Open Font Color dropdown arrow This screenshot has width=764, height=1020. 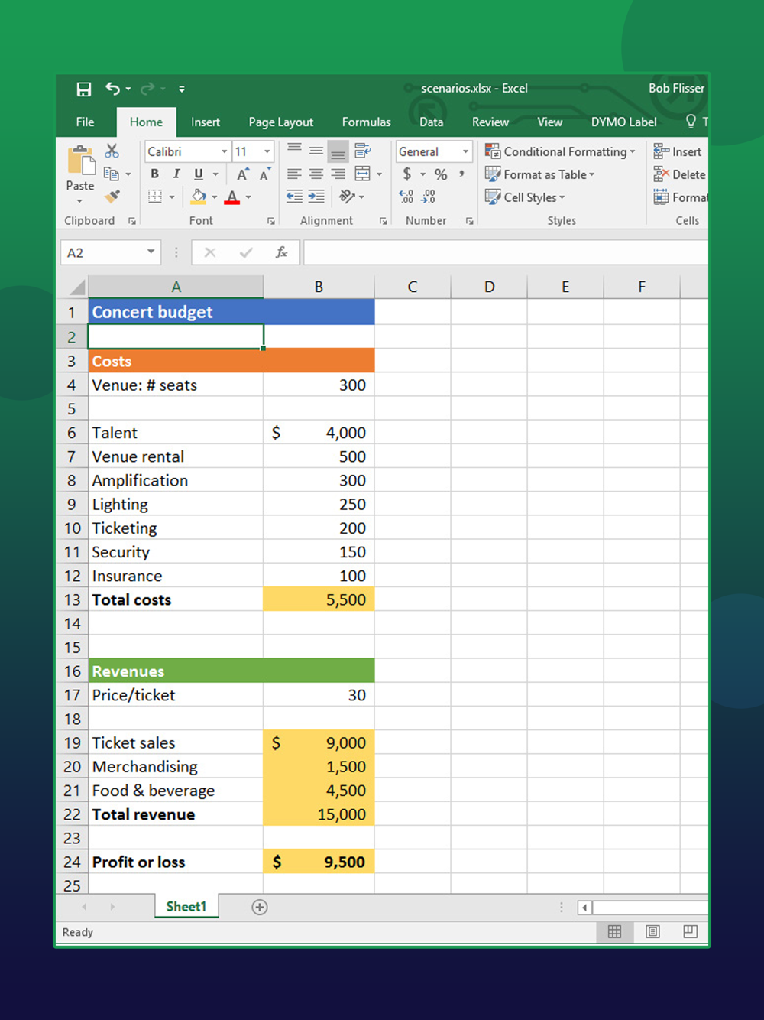[248, 197]
